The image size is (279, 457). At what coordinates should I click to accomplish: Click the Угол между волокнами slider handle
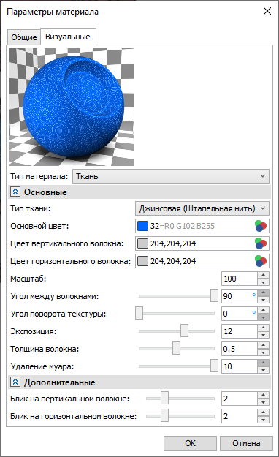(x=214, y=295)
